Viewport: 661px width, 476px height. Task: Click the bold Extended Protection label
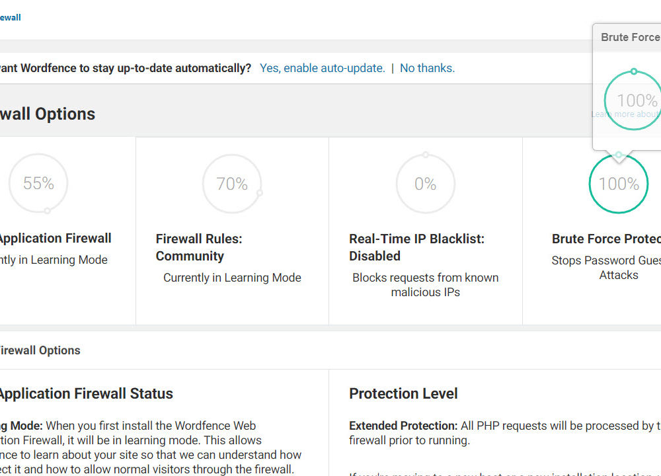point(403,426)
